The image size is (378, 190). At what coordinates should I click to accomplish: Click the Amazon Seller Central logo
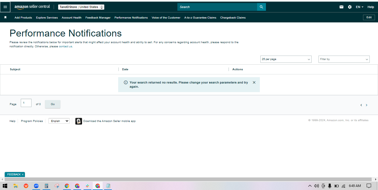pos(32,7)
